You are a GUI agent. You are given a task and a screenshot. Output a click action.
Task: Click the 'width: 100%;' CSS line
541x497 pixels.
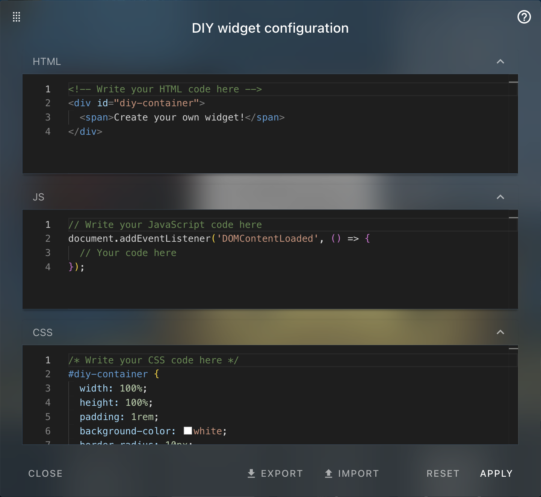coord(113,389)
